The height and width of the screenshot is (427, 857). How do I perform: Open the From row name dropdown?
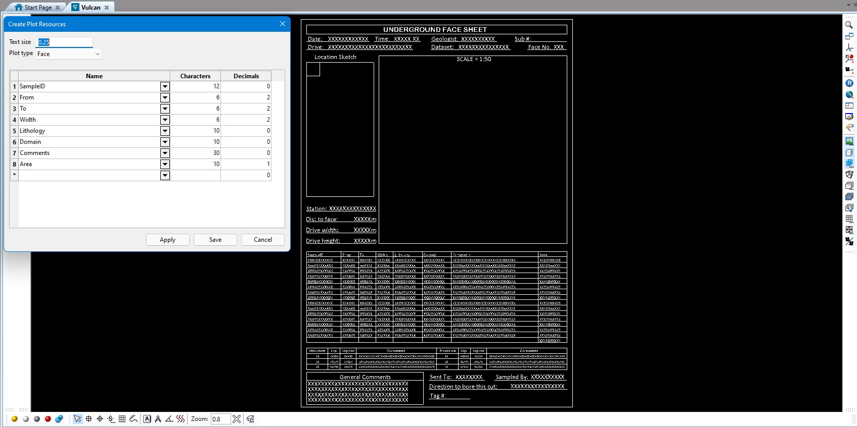pos(165,98)
